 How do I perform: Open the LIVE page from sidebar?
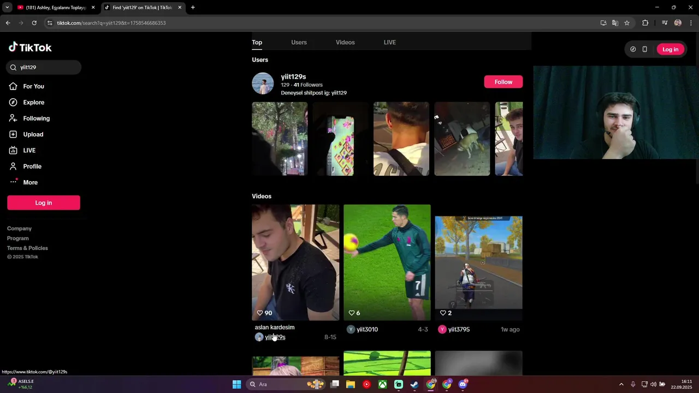click(29, 150)
